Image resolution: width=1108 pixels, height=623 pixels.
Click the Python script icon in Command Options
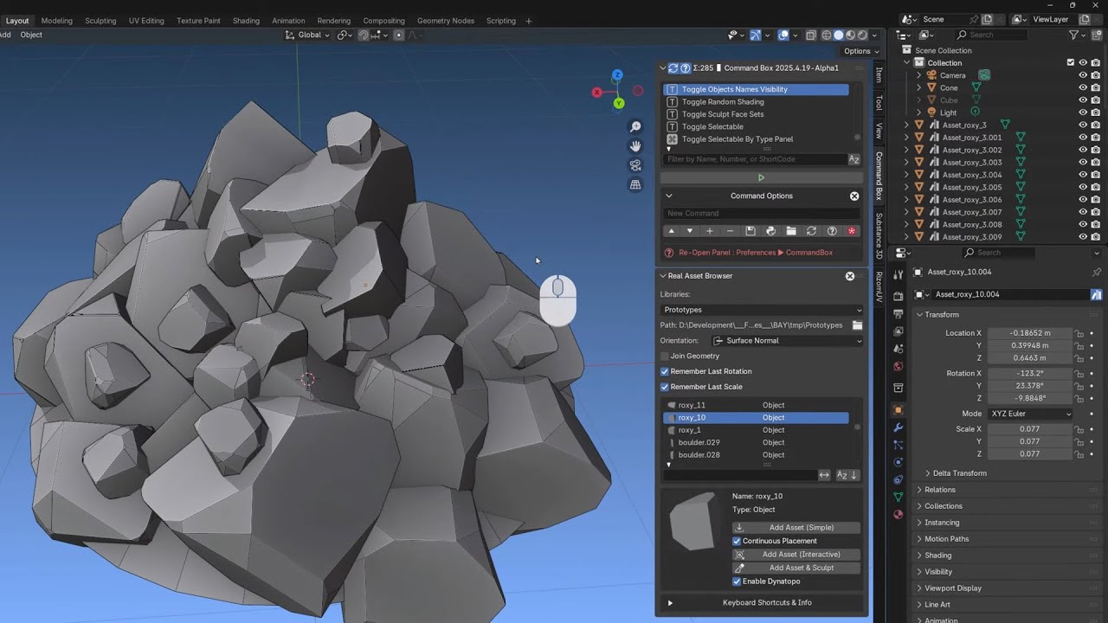770,231
